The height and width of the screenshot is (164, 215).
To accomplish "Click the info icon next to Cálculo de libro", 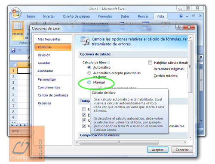I will coord(108,63).
